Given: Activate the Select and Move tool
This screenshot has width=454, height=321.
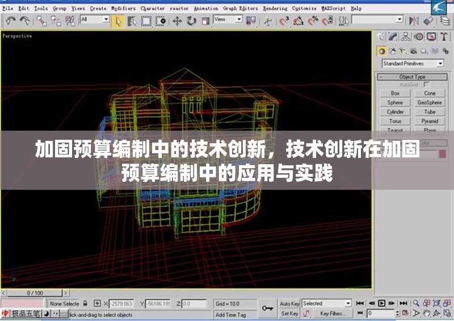Looking at the screenshot, I should tap(177, 21).
